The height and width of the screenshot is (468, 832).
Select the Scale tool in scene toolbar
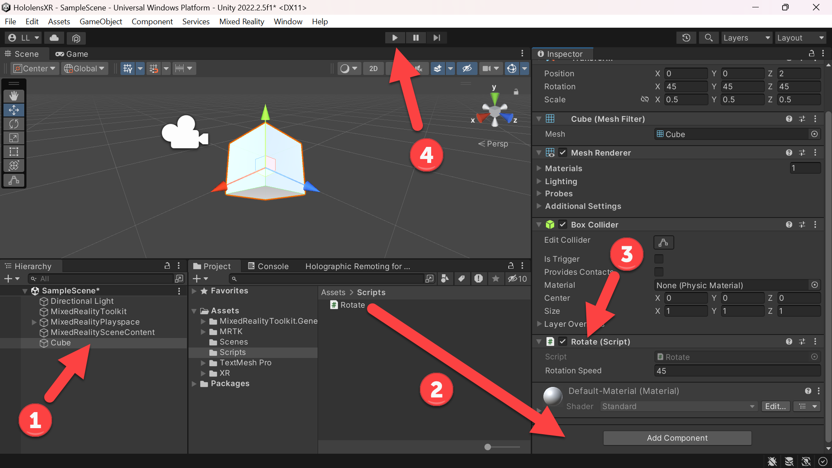click(14, 138)
